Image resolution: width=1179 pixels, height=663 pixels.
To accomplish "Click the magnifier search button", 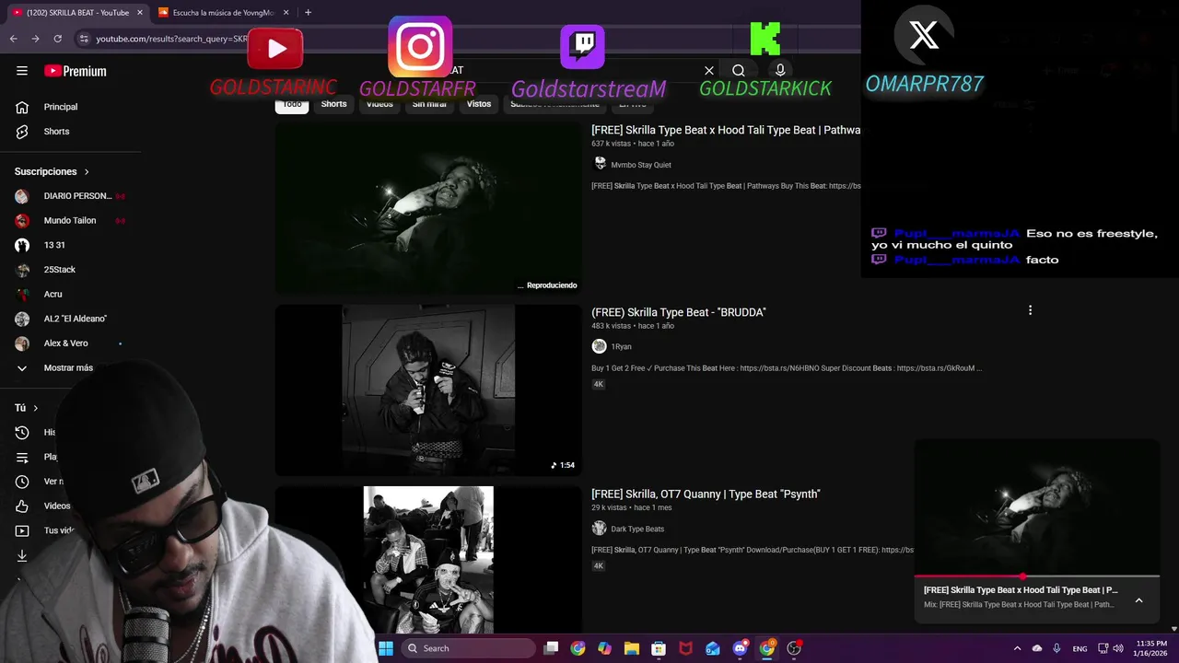I will pos(739,71).
